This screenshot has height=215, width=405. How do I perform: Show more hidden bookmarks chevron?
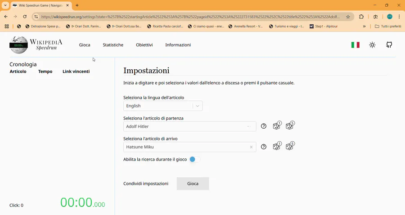[x=364, y=27]
